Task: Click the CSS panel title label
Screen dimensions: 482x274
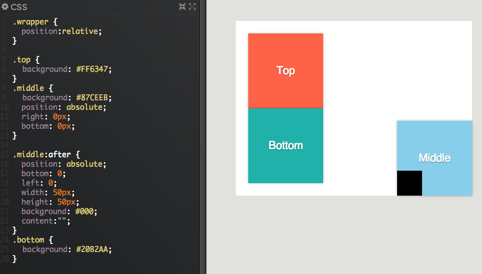Action: 19,7
